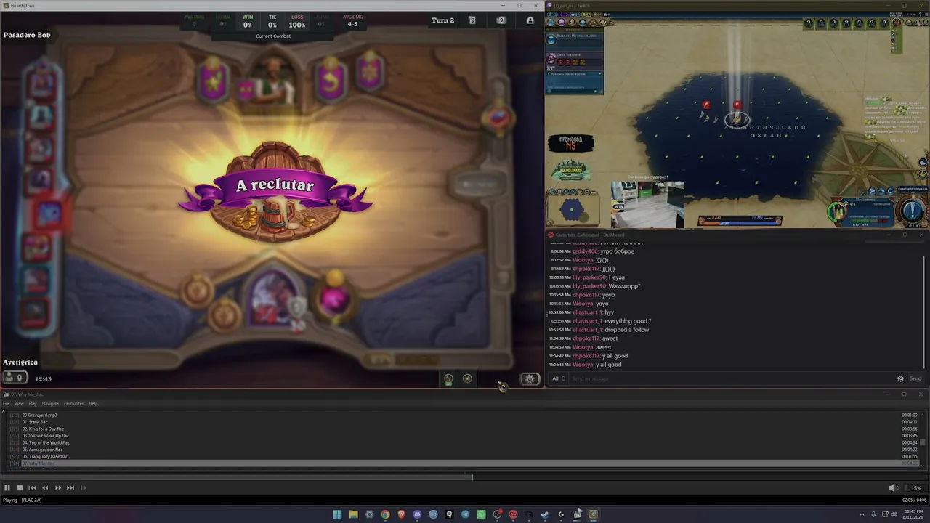
Task: Stop playback in the music player
Action: [20, 488]
